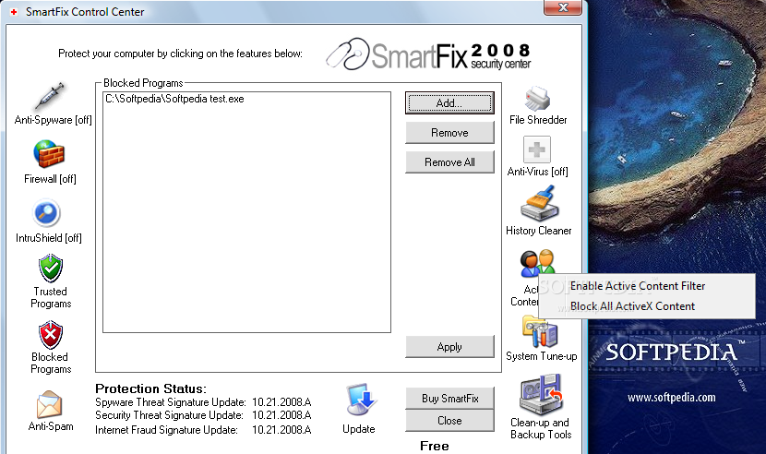The height and width of the screenshot is (454, 766).
Task: Click Security Threat Signature Update value
Action: tap(281, 415)
